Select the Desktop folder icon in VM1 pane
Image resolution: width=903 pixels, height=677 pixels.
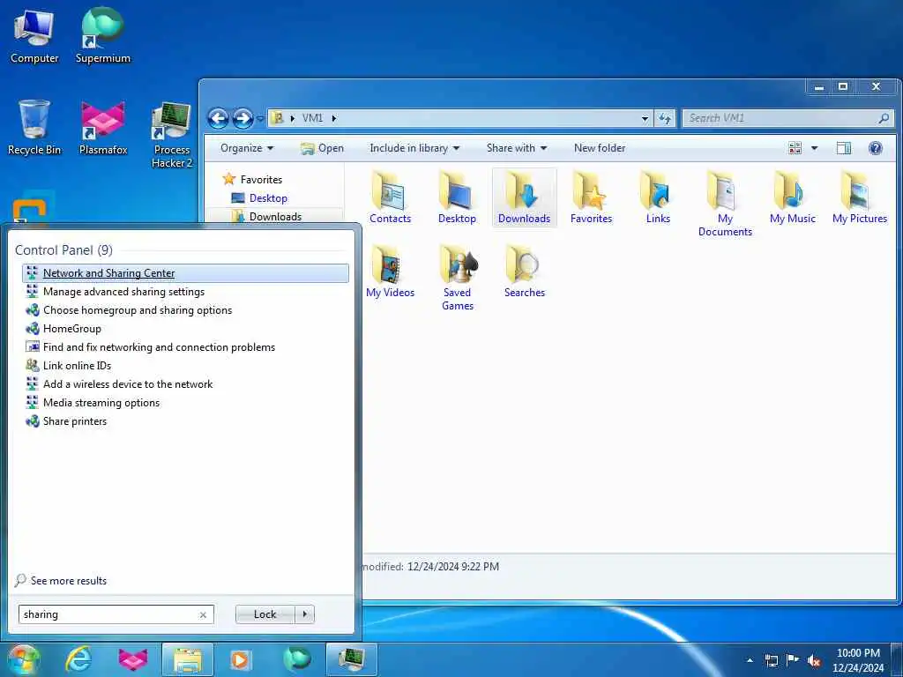pyautogui.click(x=457, y=197)
